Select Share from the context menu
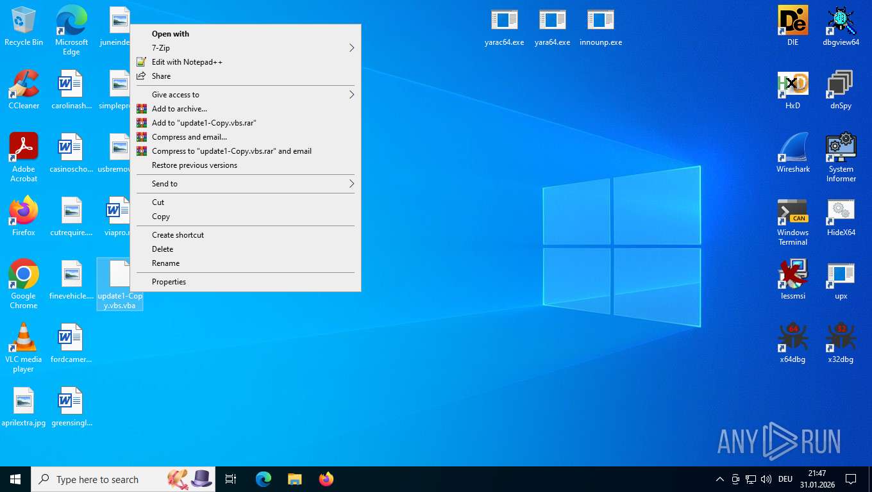This screenshot has width=872, height=492. [x=246, y=76]
